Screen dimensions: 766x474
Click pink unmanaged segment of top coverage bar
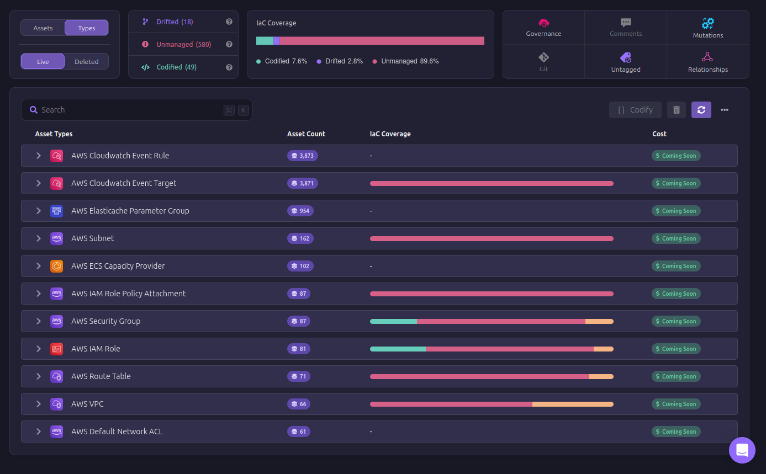(x=382, y=41)
